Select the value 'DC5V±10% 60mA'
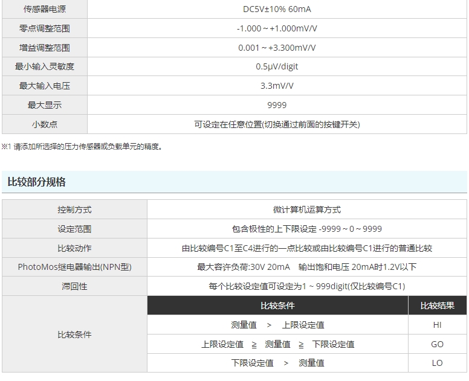The image size is (469, 381). tap(277, 9)
